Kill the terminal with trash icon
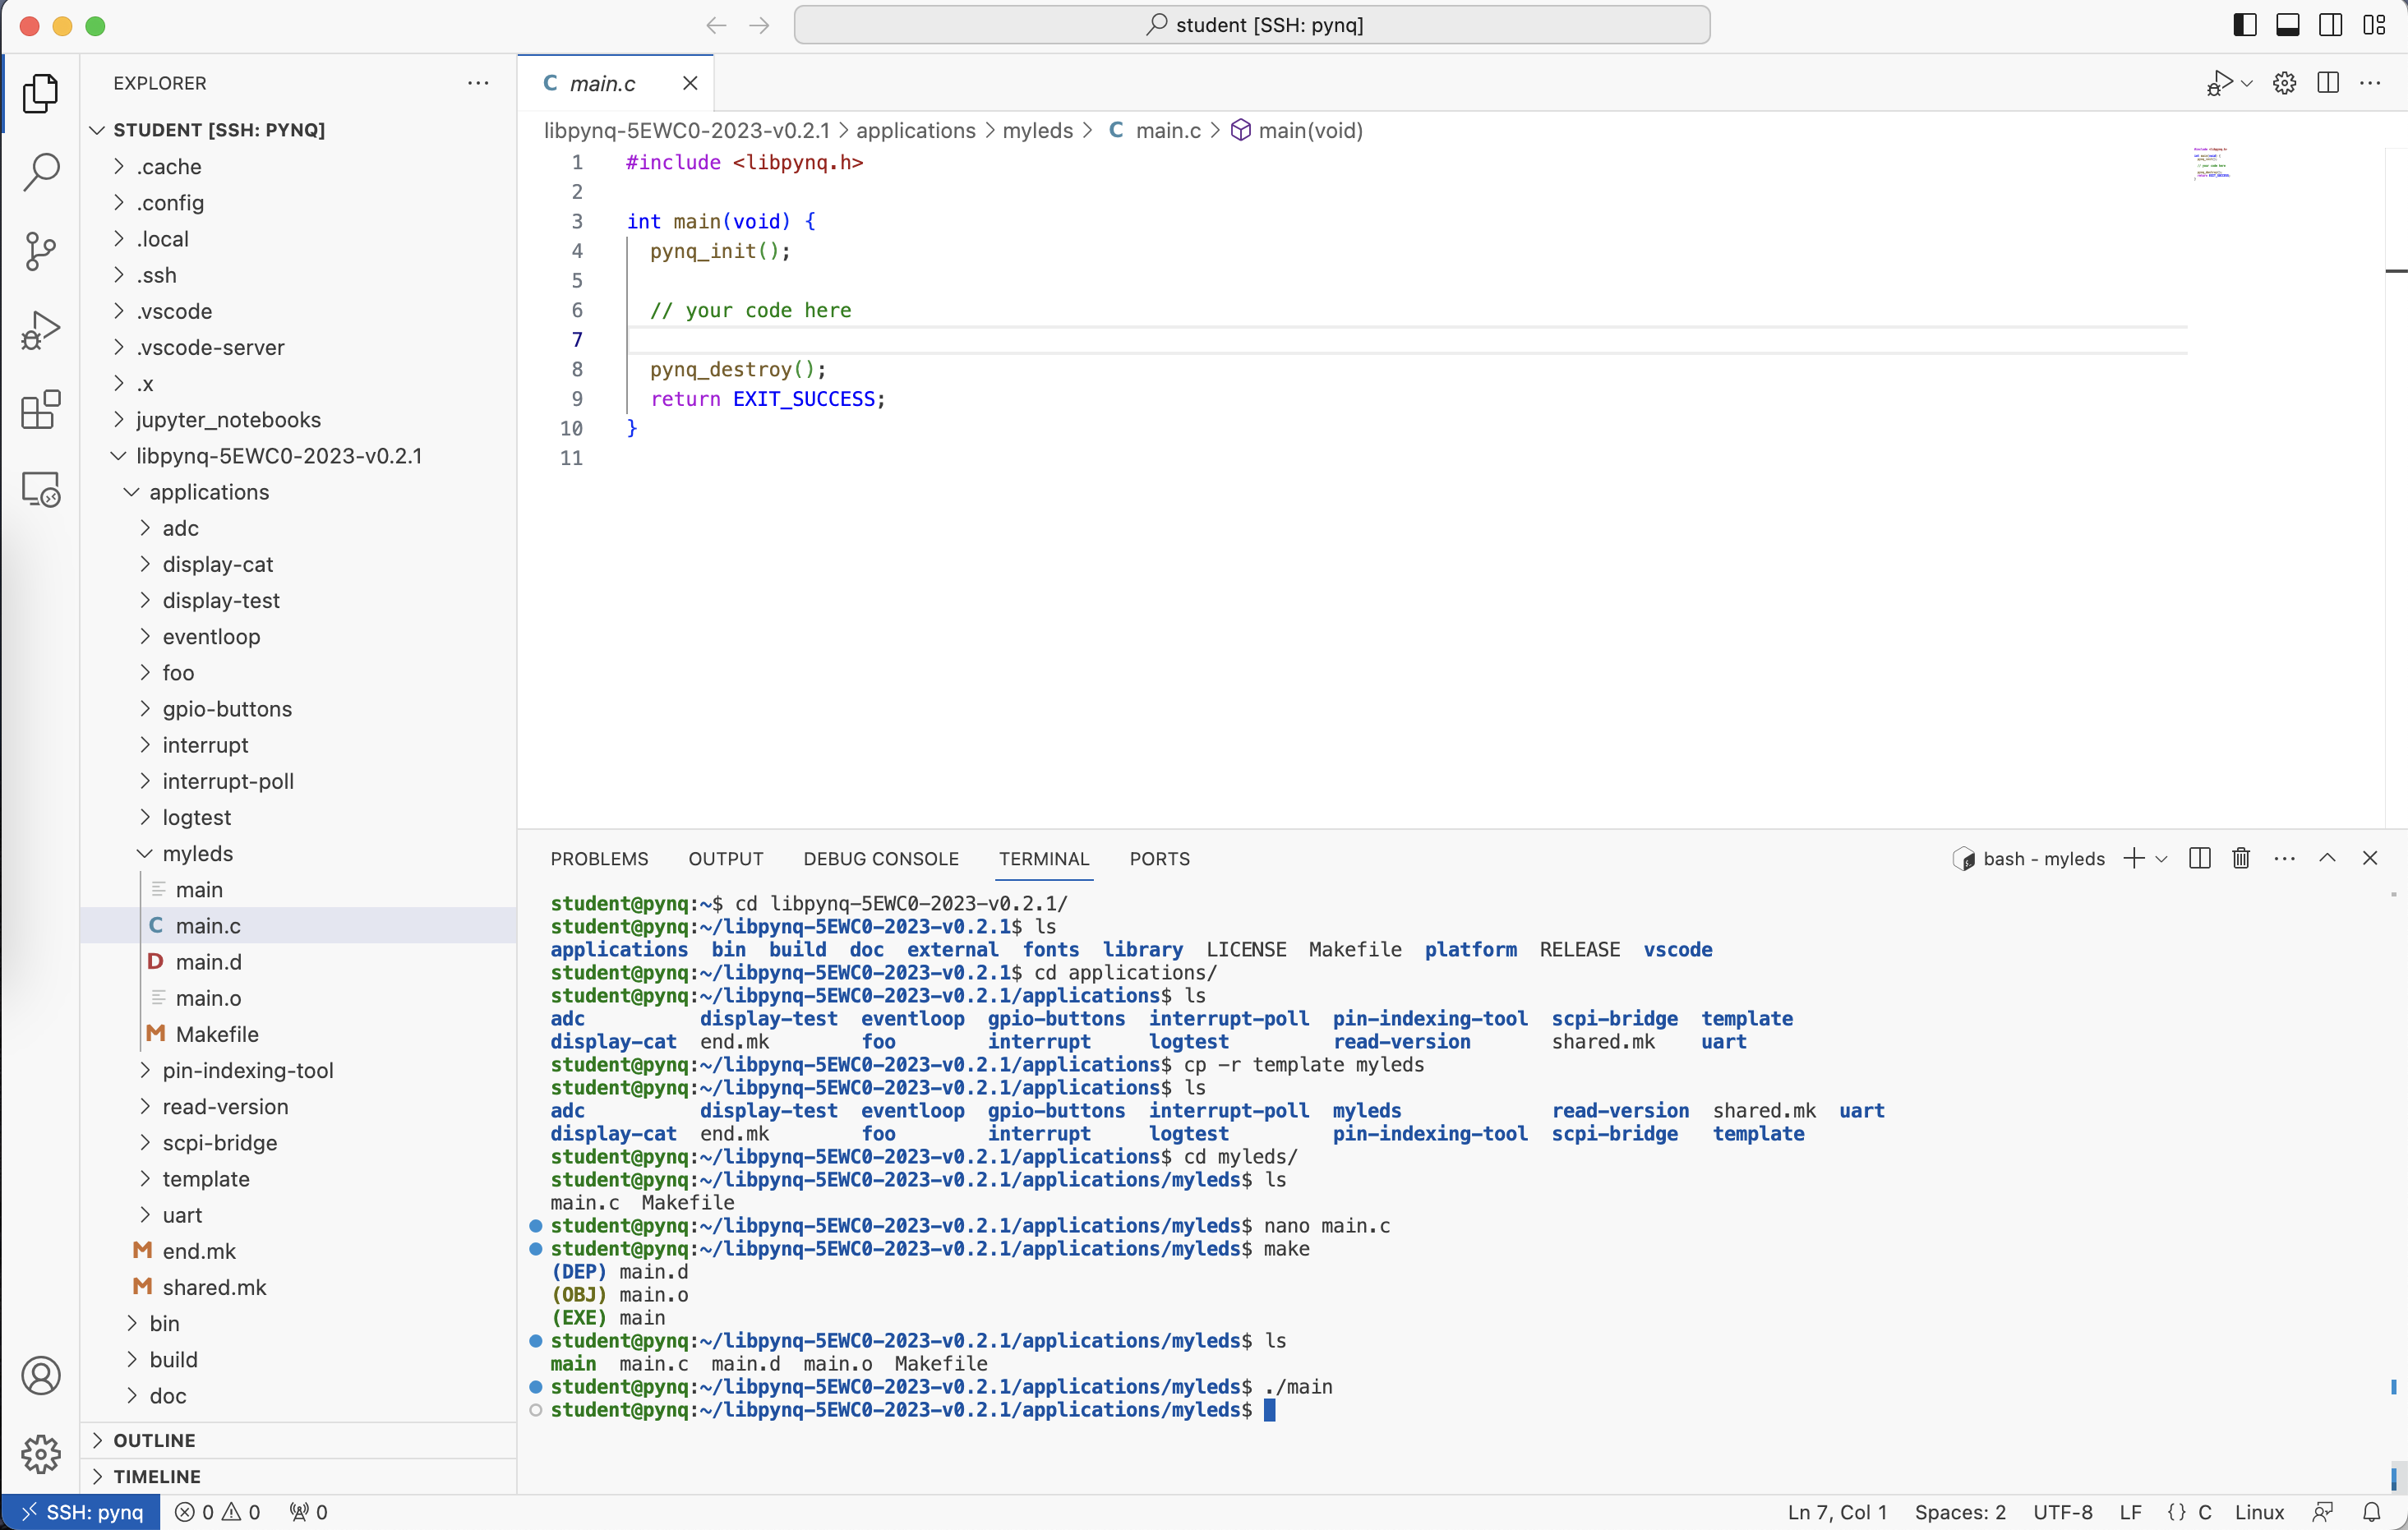 pyautogui.click(x=2241, y=858)
